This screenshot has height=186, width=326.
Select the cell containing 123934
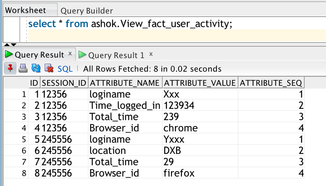(200, 105)
